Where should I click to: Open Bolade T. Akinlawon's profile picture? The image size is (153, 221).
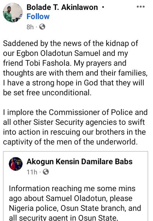(x=13, y=13)
